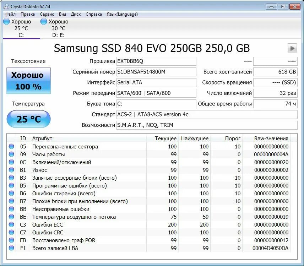
Task: Click the CrystalDiskInfo app icon in title bar
Action: [x=6, y=7]
